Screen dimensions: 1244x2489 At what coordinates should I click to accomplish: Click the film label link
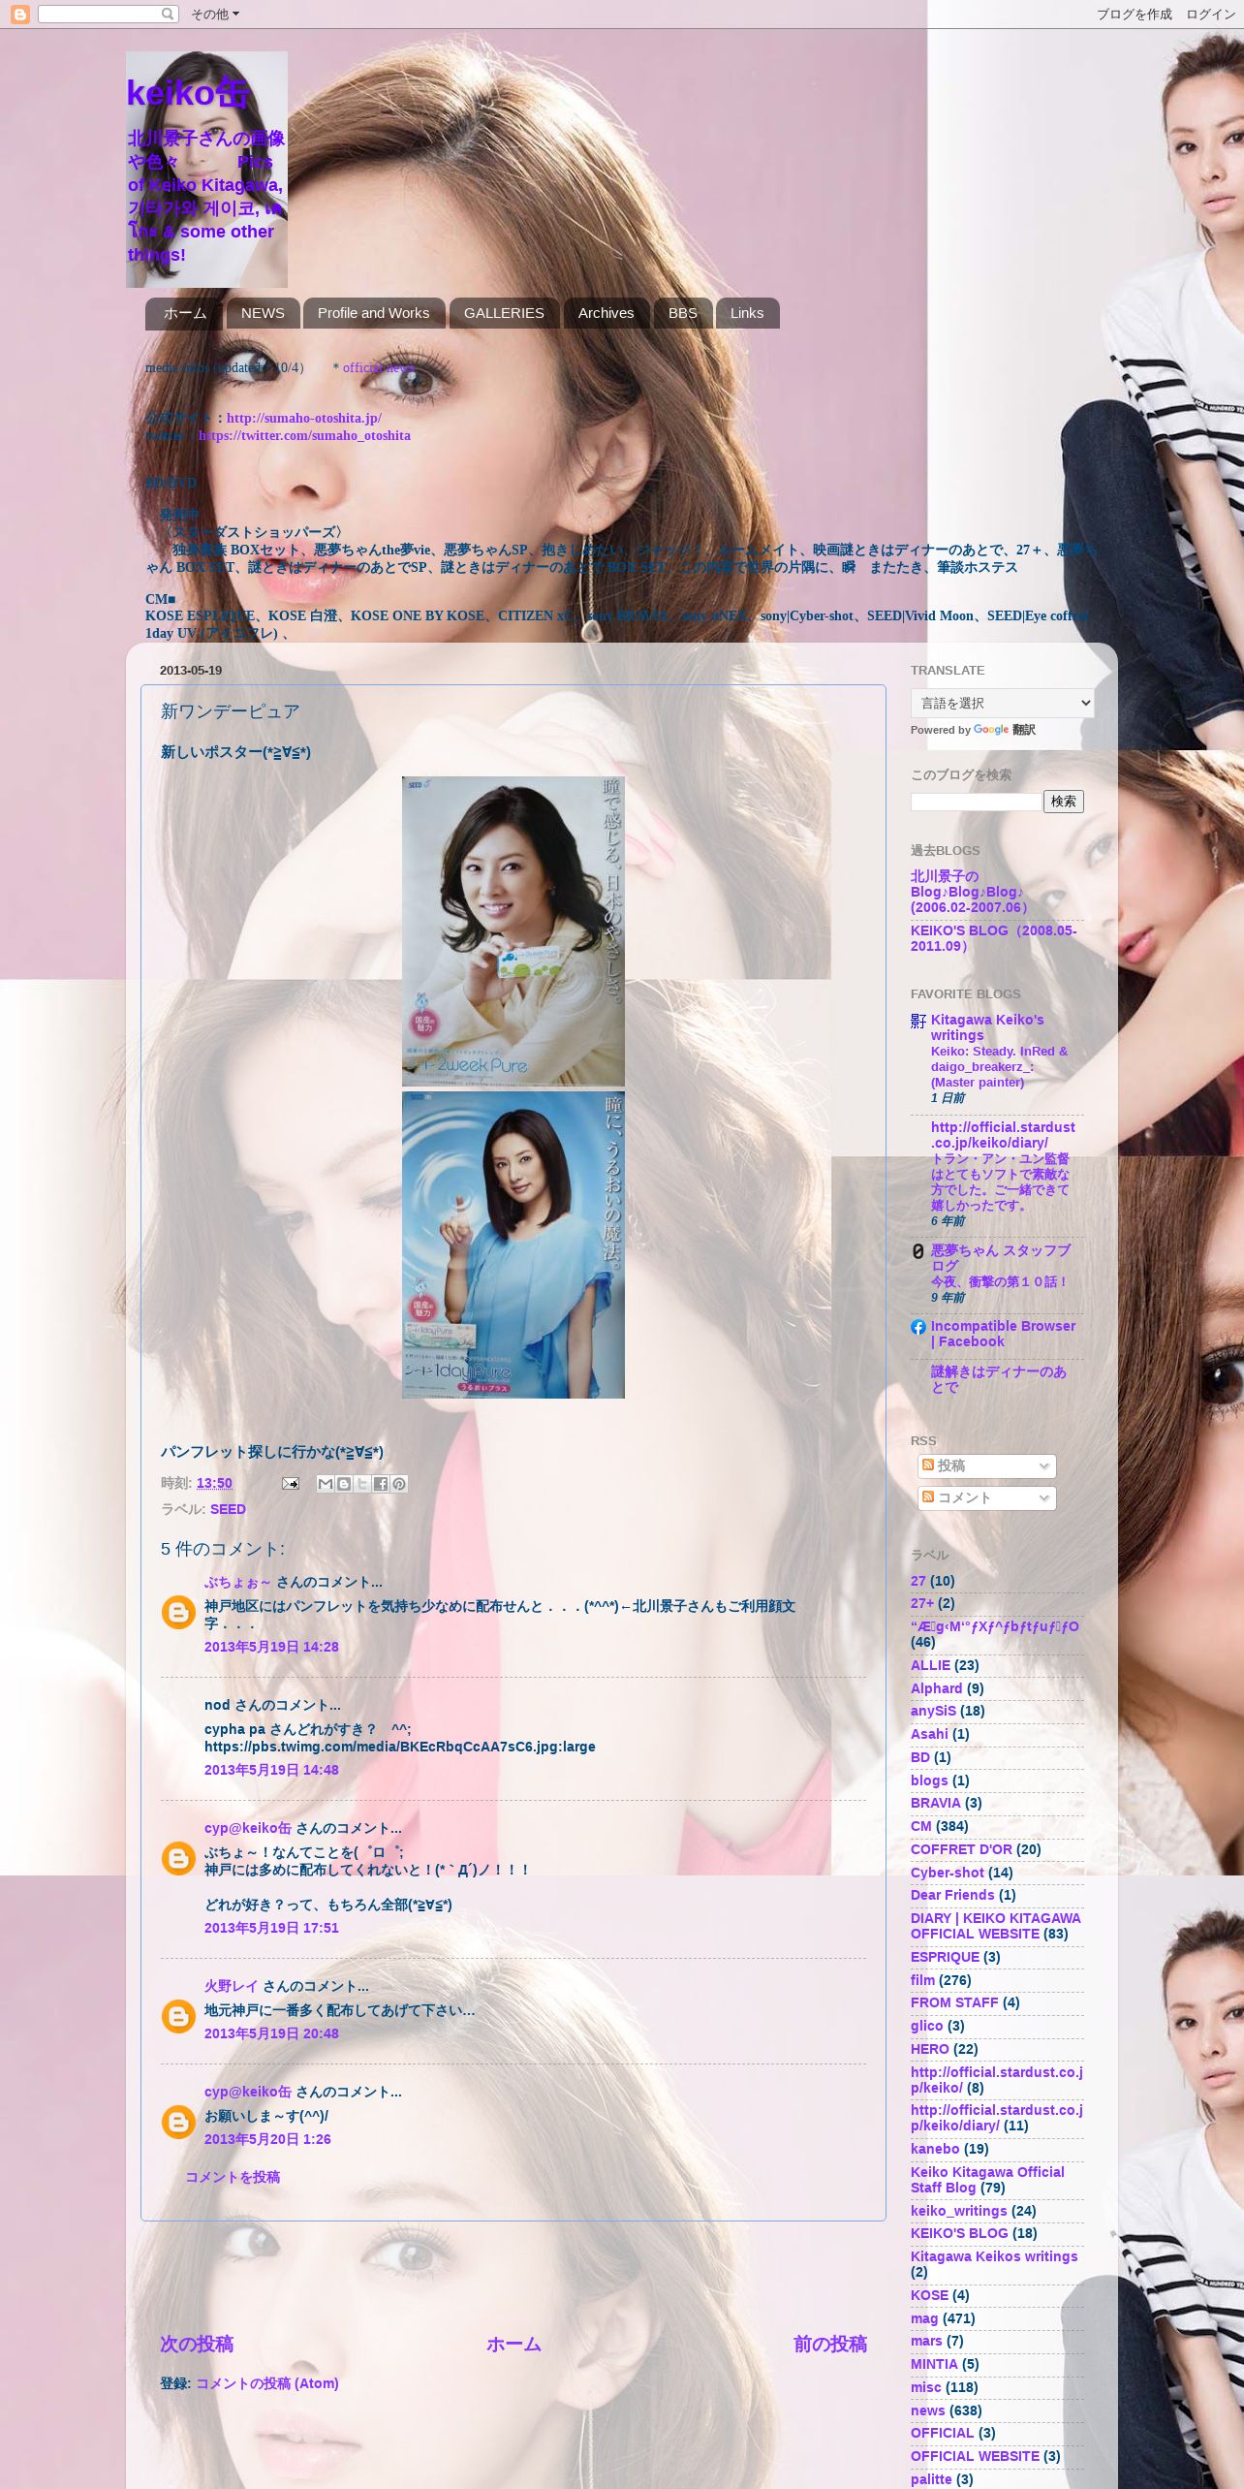[x=922, y=1980]
